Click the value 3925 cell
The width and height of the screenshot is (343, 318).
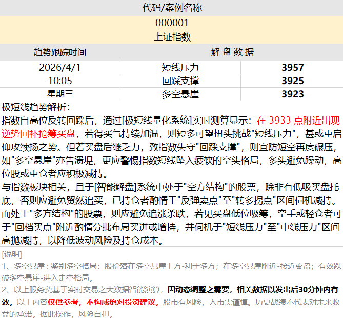point(292,81)
